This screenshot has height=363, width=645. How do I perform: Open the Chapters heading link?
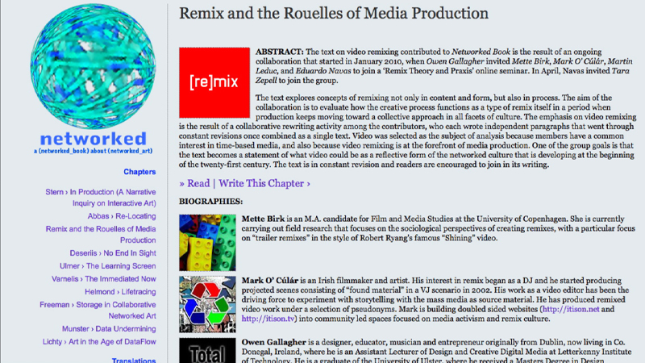click(139, 172)
